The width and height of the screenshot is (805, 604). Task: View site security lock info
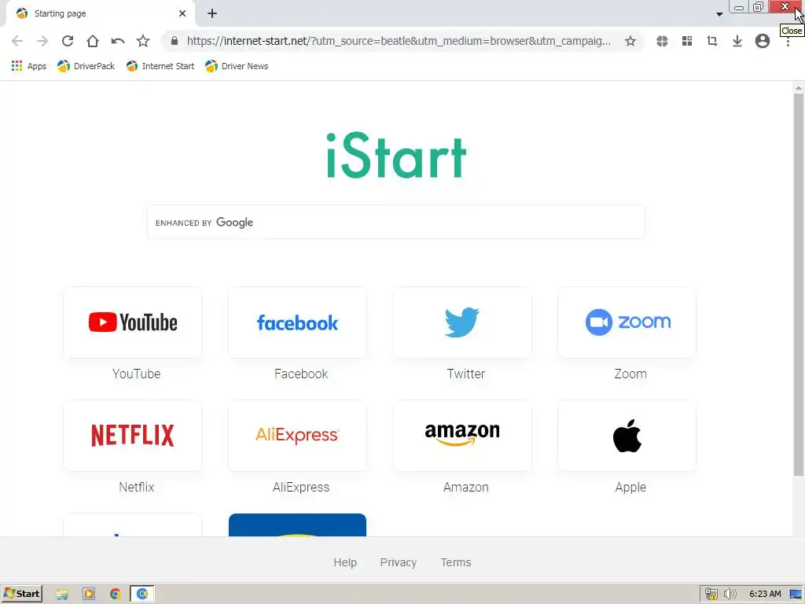point(175,41)
